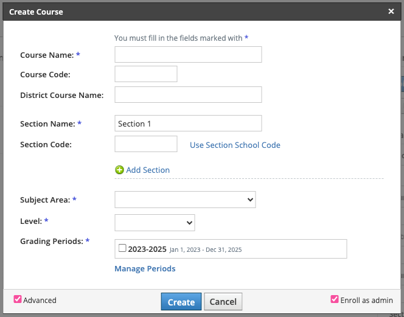Open the Manage Periods link
404x317 pixels.
click(145, 269)
